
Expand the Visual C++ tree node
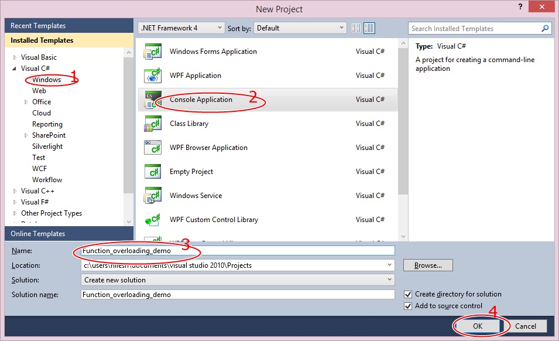(15, 191)
